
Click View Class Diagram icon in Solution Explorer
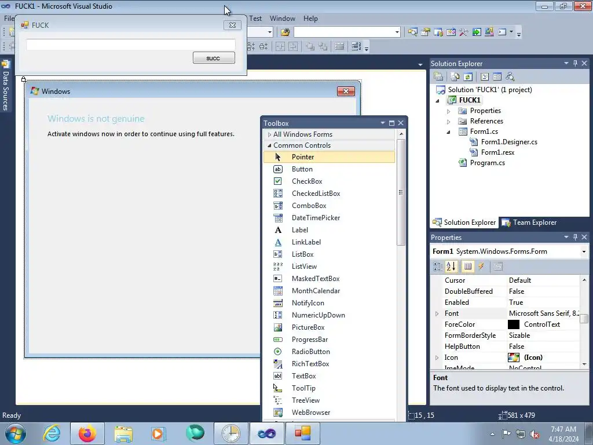point(510,77)
